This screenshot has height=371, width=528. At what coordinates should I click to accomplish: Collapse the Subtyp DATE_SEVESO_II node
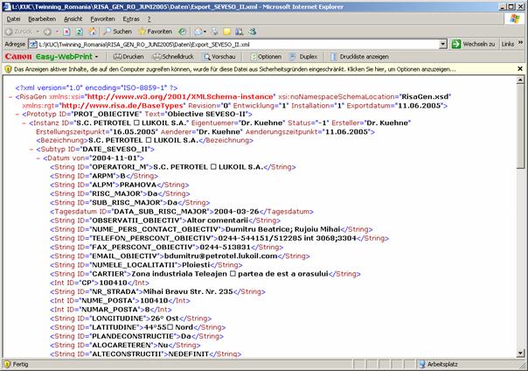pos(38,149)
